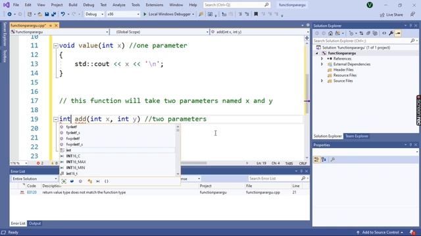
Task: Open the File menu
Action: pos(16,5)
